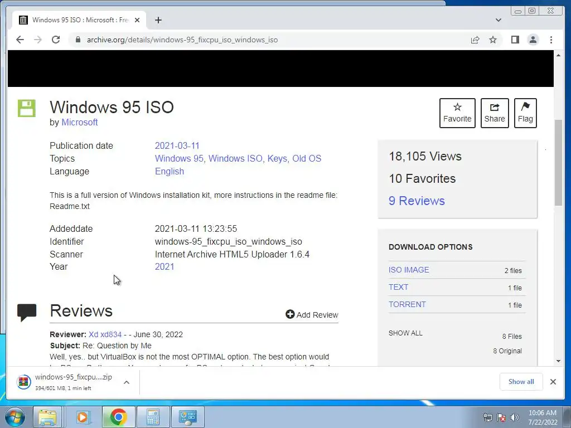Viewport: 571px width, 428px height.
Task: Open reviewer Xd xd834 profile link
Action: [x=105, y=334]
